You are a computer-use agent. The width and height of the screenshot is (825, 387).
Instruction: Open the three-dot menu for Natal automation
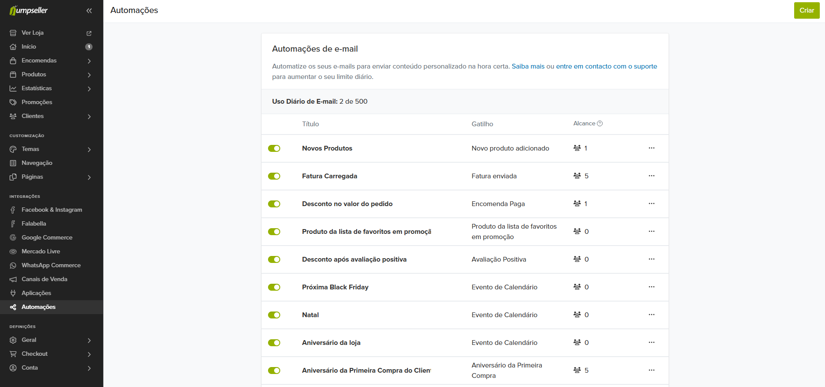tap(651, 315)
